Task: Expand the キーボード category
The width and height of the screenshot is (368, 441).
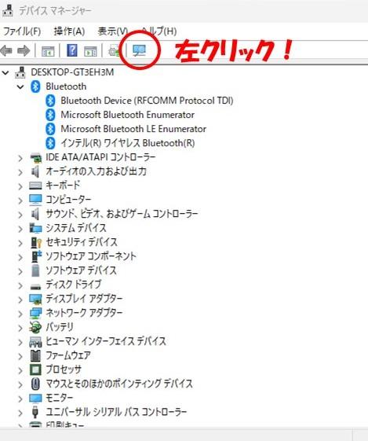Action: click(20, 186)
